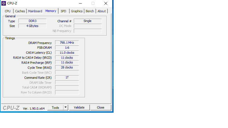Go to the Mainboard tab
Image resolution: width=228 pixels, height=128 pixels.
[35, 11]
